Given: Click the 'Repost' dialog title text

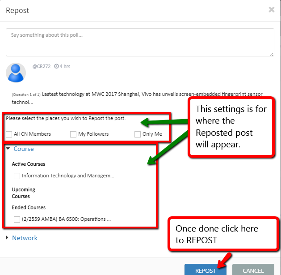Looking at the screenshot, I should pyautogui.click(x=17, y=10).
